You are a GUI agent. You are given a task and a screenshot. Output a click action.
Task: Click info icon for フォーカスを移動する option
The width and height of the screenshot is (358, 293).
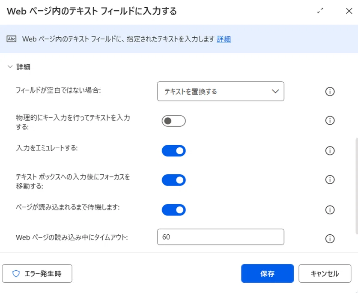(330, 180)
